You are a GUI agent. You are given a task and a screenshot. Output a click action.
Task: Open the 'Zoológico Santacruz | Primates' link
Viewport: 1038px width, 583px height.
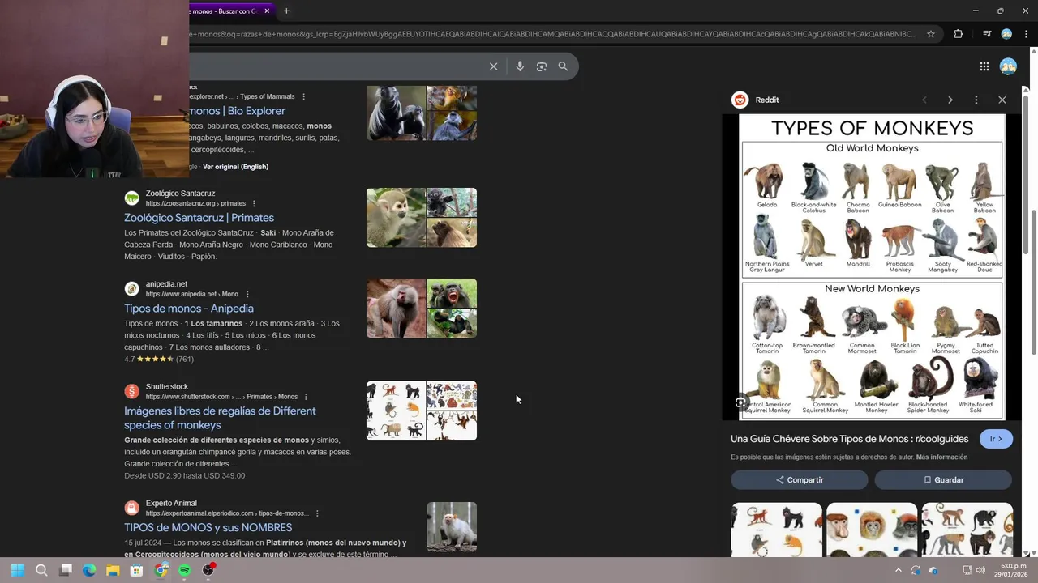[199, 218]
